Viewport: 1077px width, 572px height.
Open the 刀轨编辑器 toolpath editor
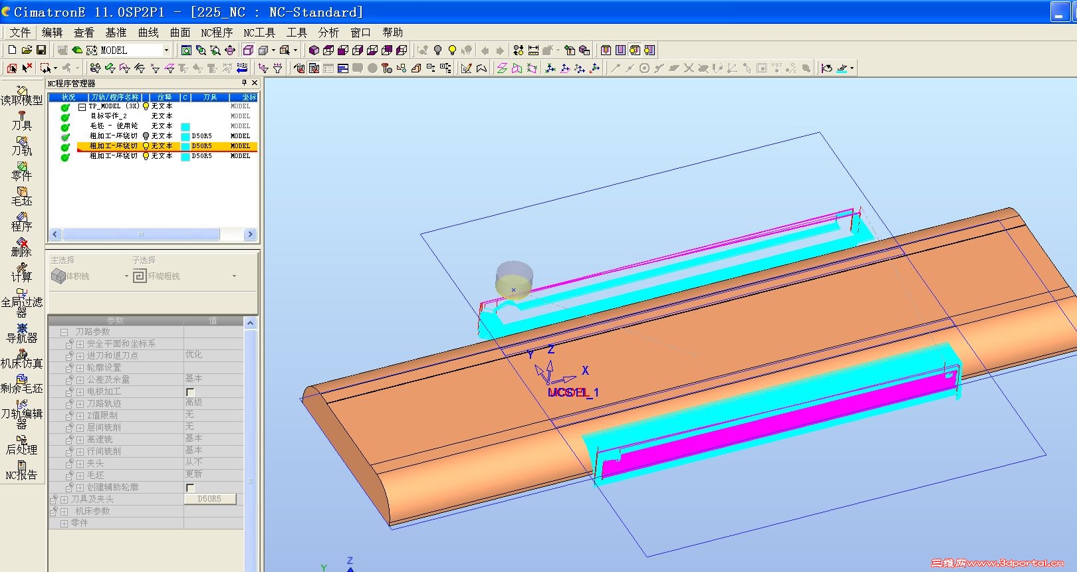point(21,415)
